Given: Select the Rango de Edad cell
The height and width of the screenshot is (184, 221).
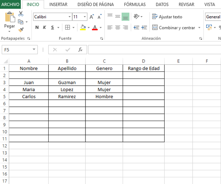Looking at the screenshot, I should point(144,68).
